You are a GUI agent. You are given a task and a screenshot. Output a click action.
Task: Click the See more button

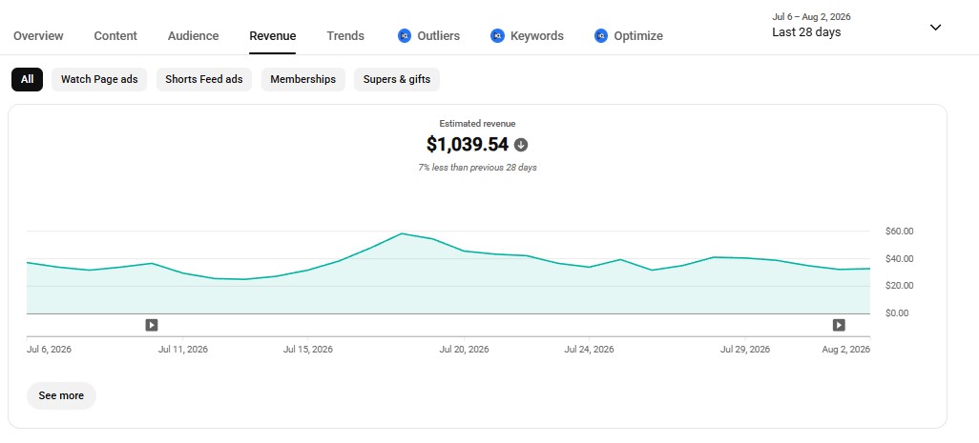tap(61, 395)
